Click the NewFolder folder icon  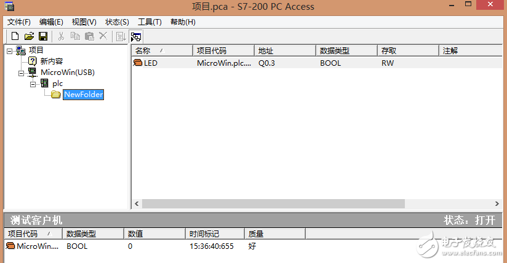coord(56,95)
